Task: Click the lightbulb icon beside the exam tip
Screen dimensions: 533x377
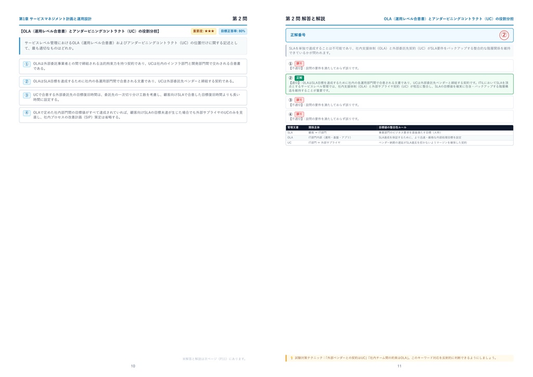Action: (291, 358)
